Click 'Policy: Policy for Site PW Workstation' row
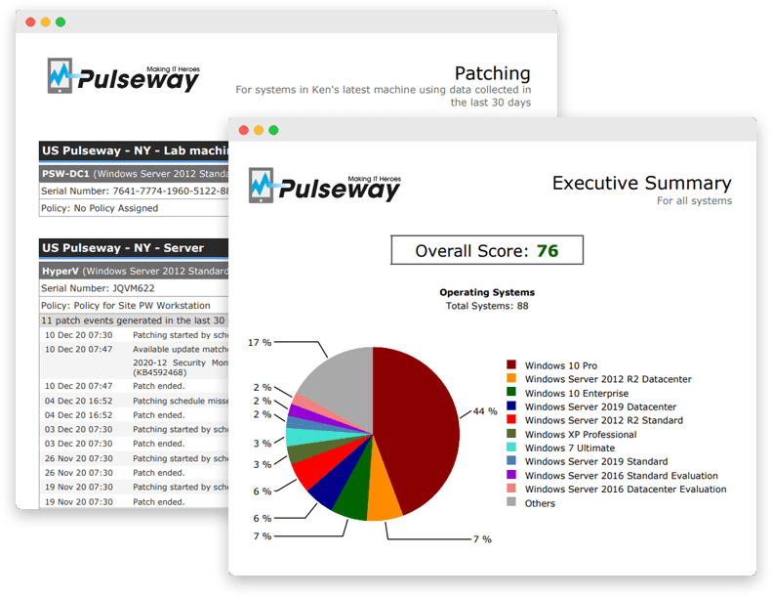Screen dimensions: 772x597 click(134, 305)
